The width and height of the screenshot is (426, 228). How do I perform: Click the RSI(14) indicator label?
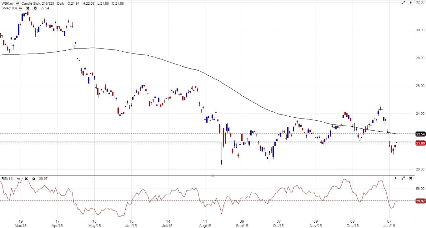coord(8,179)
